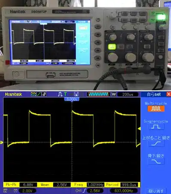171x194 pixels.
Task: Click the W window icon in top bar
Action: point(114,94)
